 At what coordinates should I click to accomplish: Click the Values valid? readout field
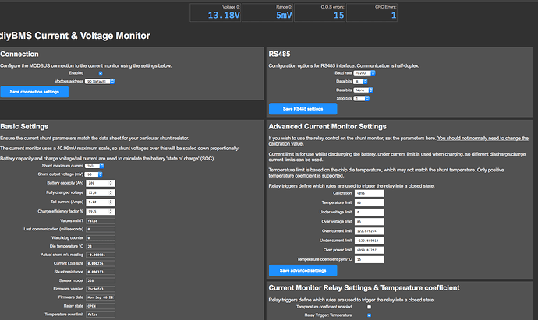(101, 221)
